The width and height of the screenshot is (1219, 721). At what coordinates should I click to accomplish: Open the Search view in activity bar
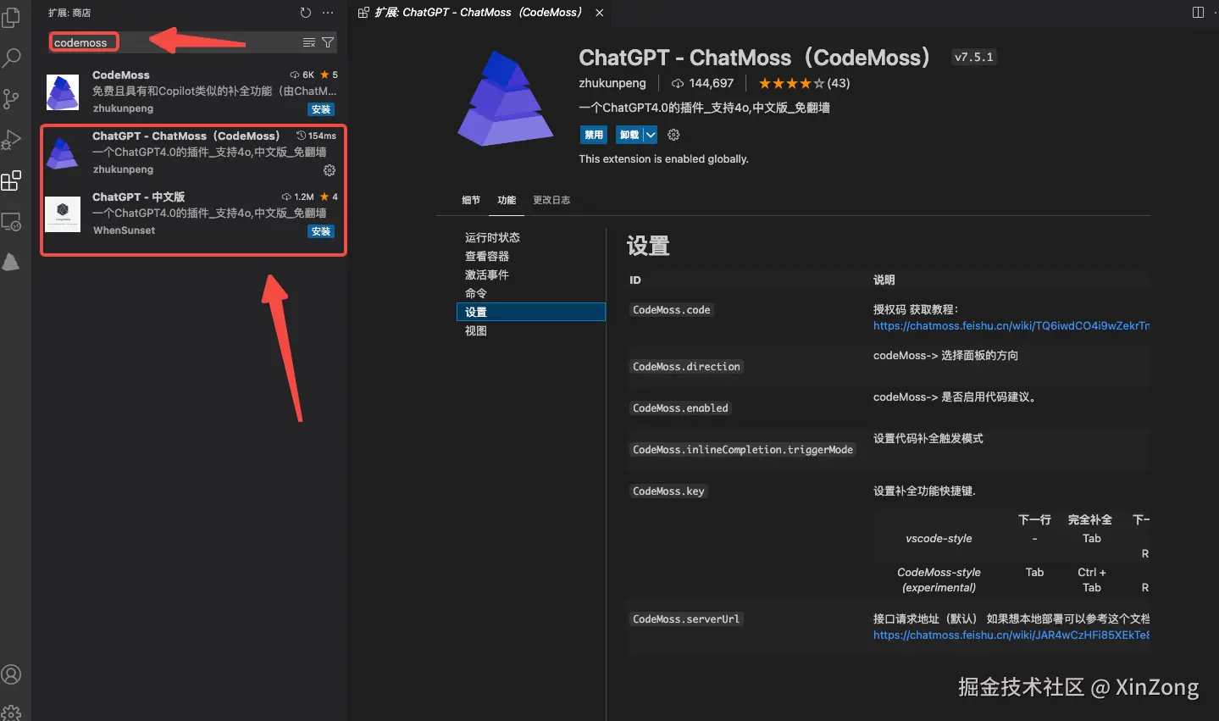coord(11,58)
